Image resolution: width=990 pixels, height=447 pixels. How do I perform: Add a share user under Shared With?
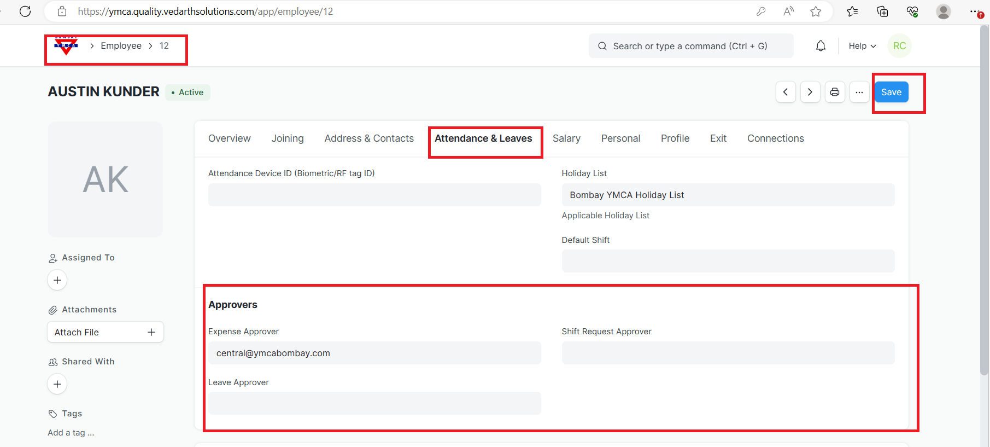(x=57, y=384)
